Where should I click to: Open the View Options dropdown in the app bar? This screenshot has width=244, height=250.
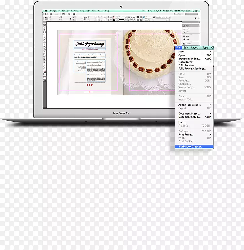click(x=64, y=14)
